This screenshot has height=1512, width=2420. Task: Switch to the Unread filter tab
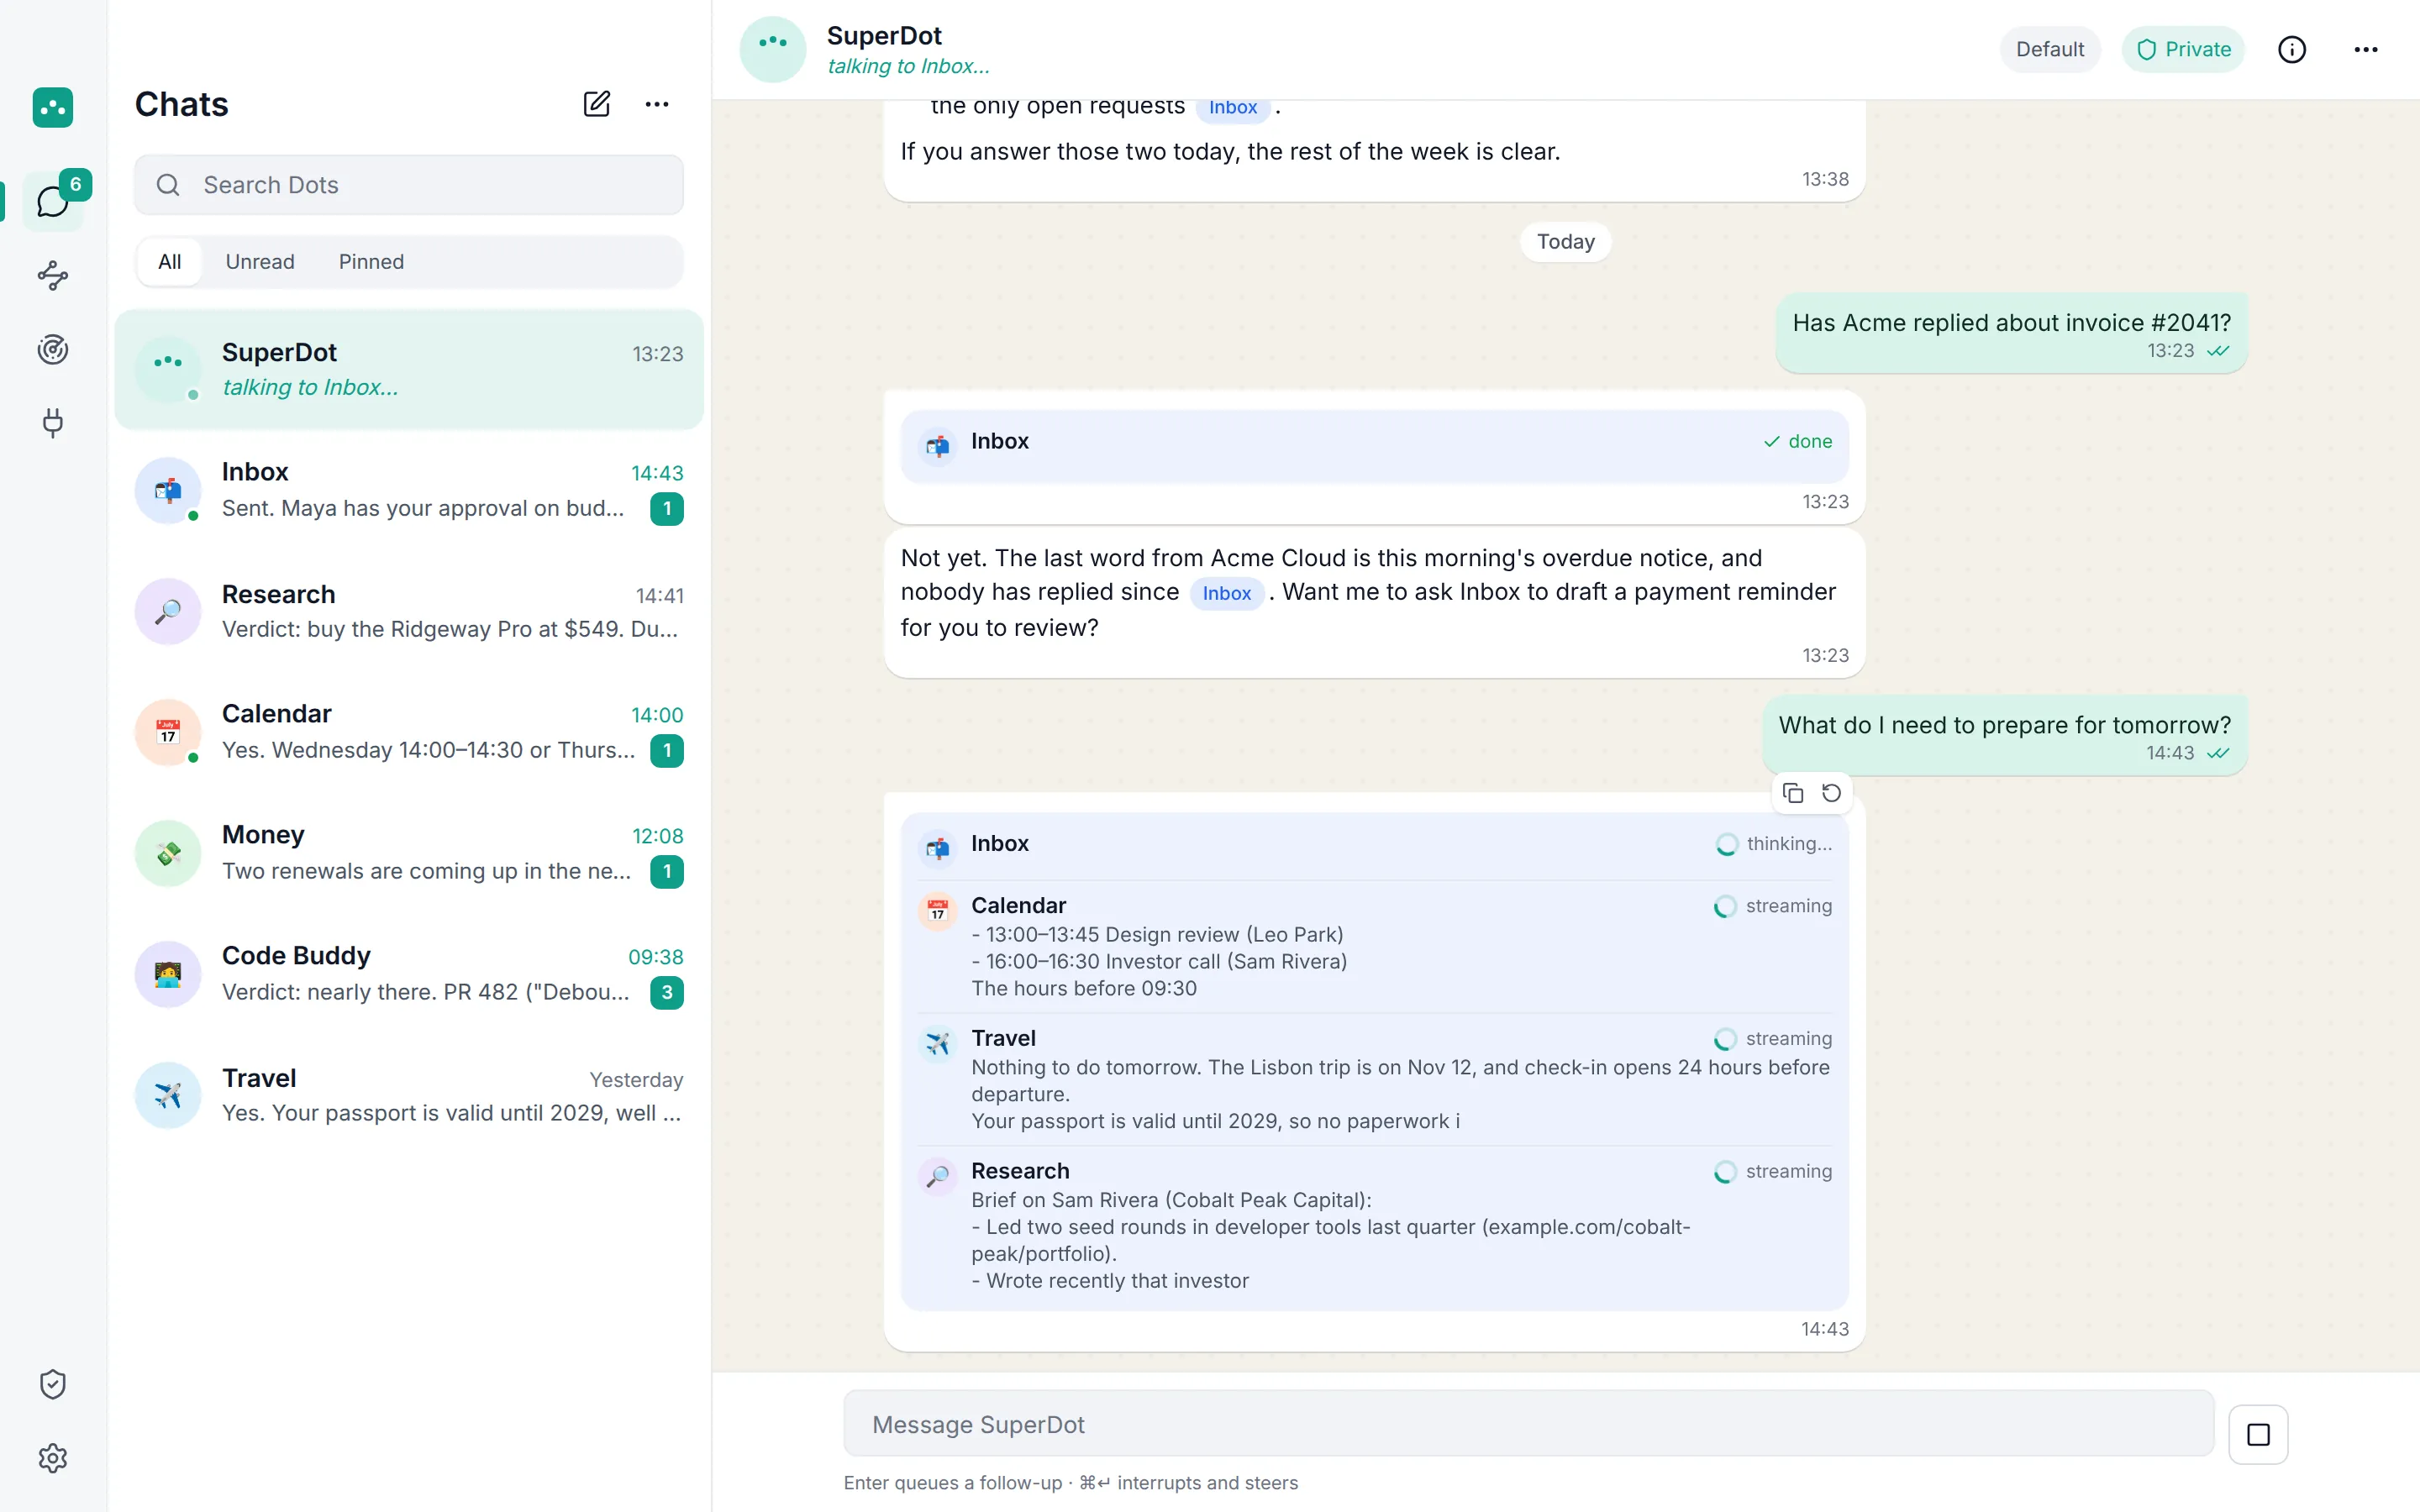(x=260, y=262)
